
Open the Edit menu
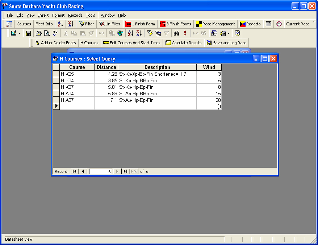(x=20, y=15)
